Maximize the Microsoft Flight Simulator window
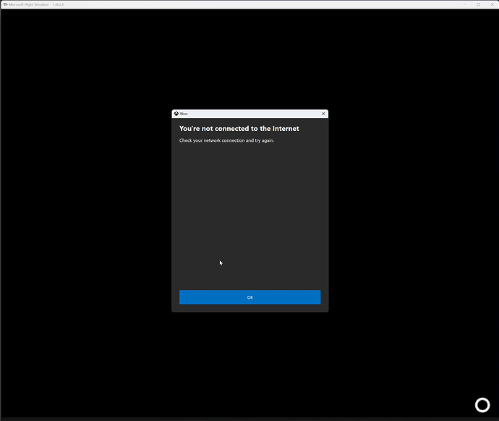 click(x=478, y=4)
